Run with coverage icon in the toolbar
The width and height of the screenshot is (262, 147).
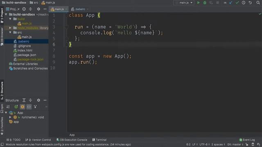coord(211,3)
